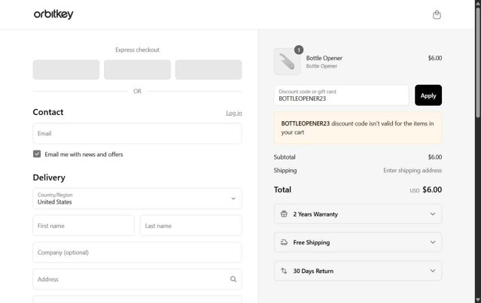Focus the Last name field
The width and height of the screenshot is (481, 303).
click(190, 226)
